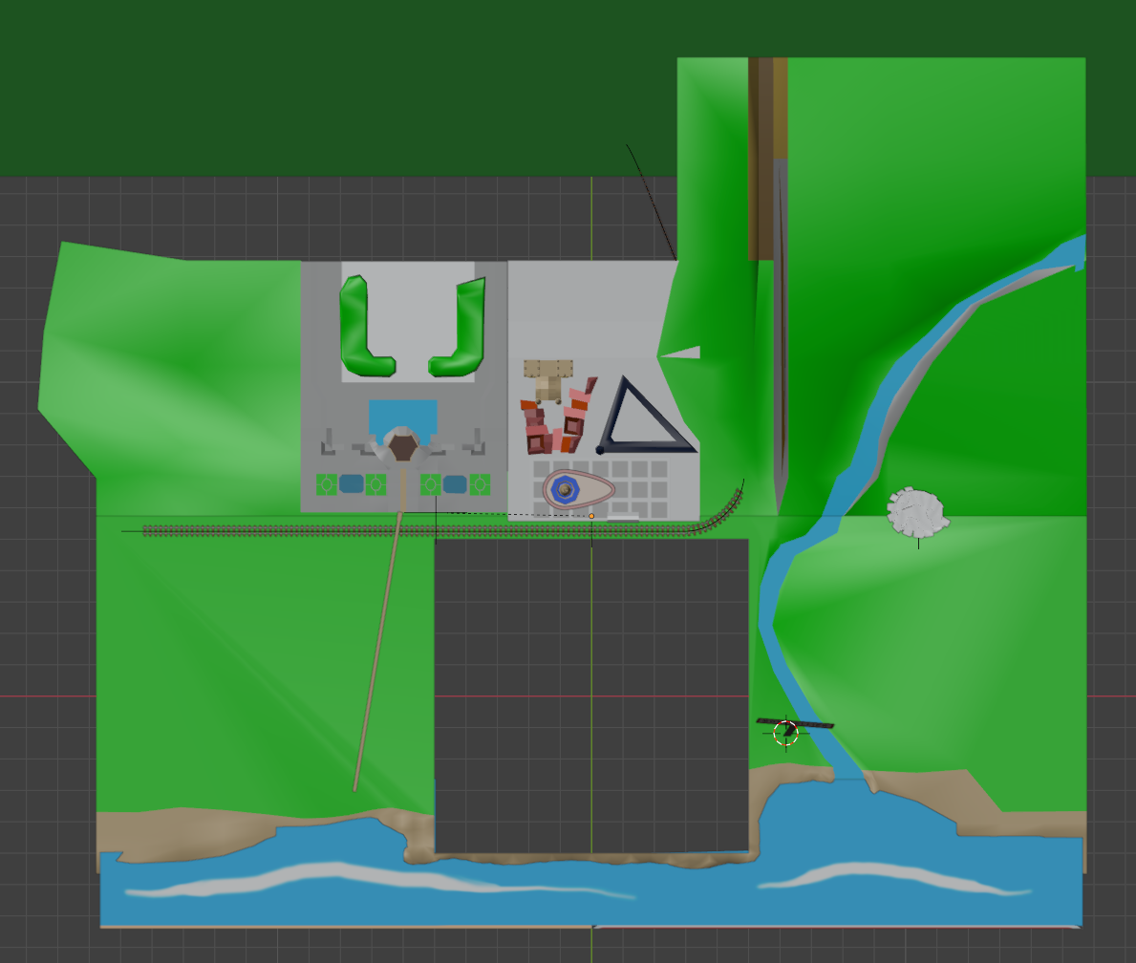Image resolution: width=1136 pixels, height=963 pixels.
Task: Select the green L-shaped hedge
Action: (367, 327)
